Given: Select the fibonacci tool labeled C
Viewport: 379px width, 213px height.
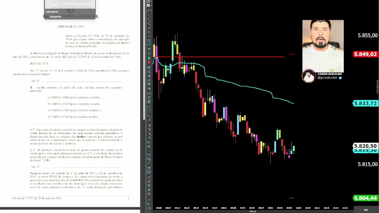Looking at the screenshot, I should pyautogui.click(x=149, y=72).
